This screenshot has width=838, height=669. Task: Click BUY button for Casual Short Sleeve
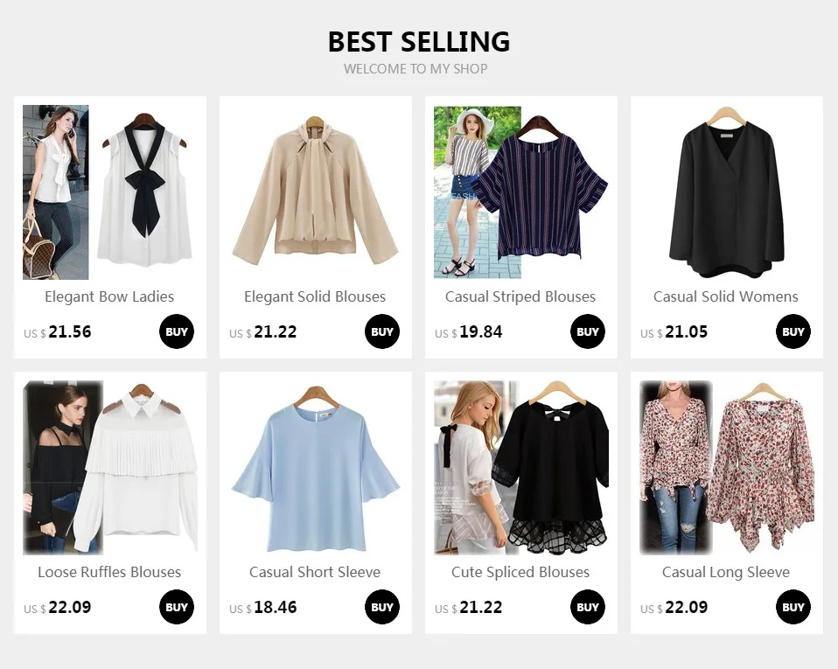coord(382,607)
